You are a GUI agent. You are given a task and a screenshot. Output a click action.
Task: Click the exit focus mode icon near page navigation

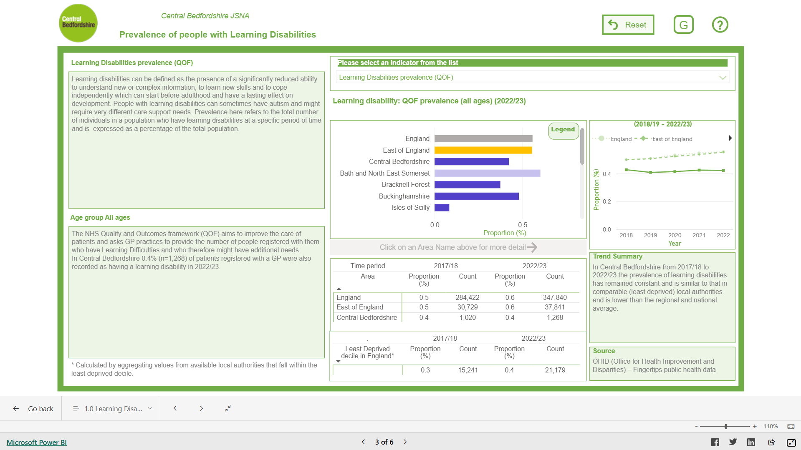pyautogui.click(x=227, y=408)
